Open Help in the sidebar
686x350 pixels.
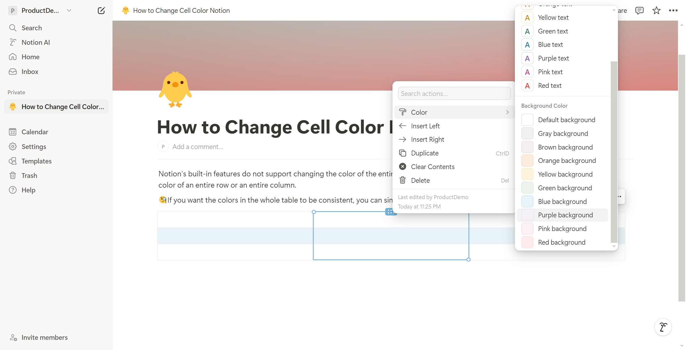(56, 190)
